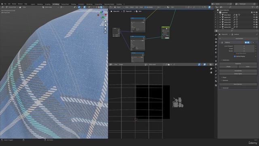Open the Output properties tab
This screenshot has height=146, width=259.
coord(216,42)
